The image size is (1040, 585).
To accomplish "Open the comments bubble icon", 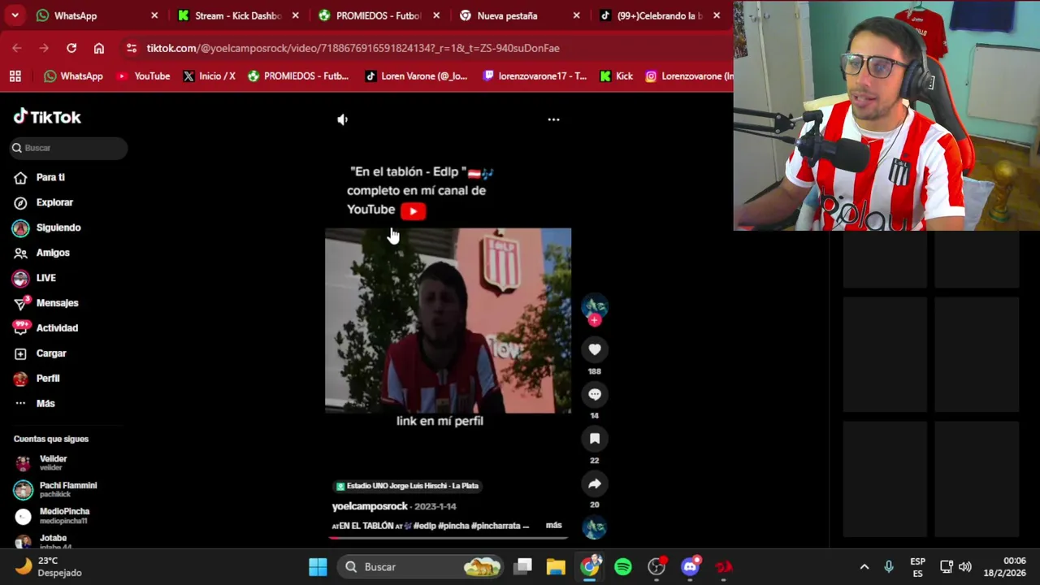I will point(595,394).
